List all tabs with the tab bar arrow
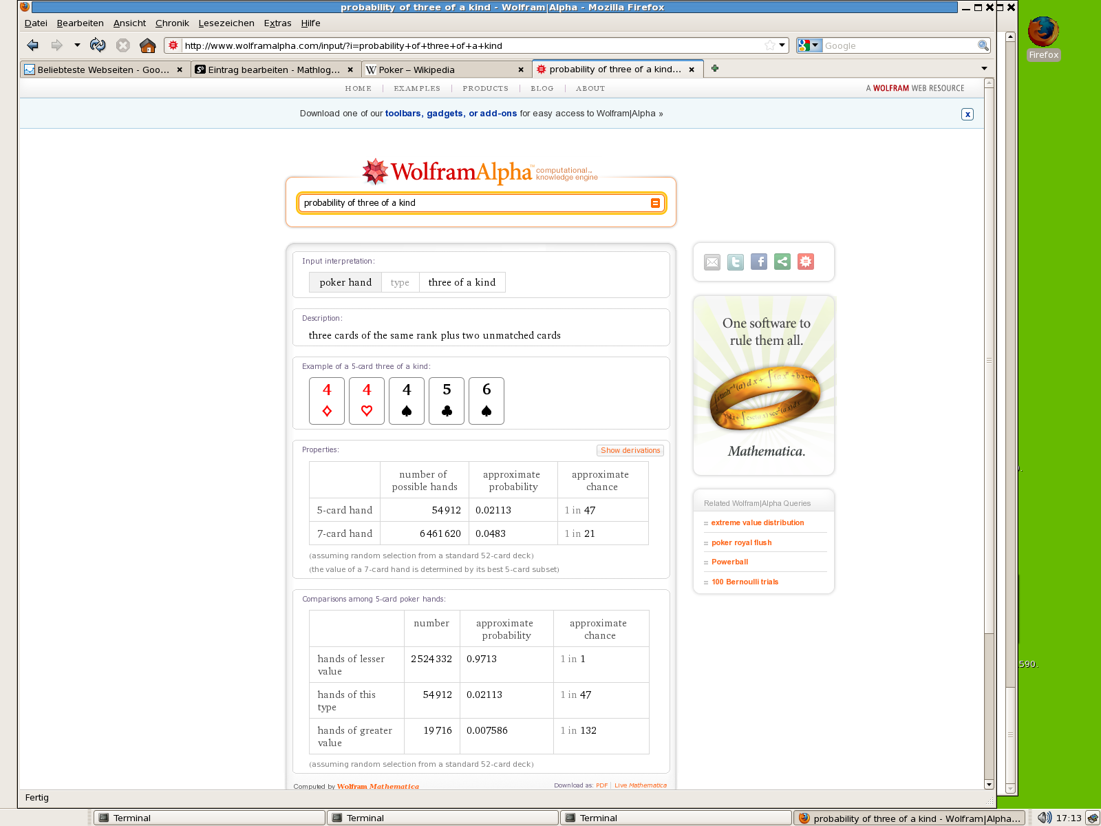 coord(984,69)
